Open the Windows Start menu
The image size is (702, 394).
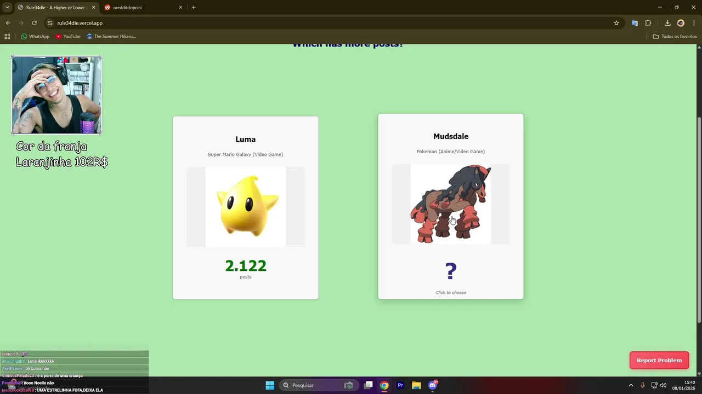pyautogui.click(x=270, y=385)
